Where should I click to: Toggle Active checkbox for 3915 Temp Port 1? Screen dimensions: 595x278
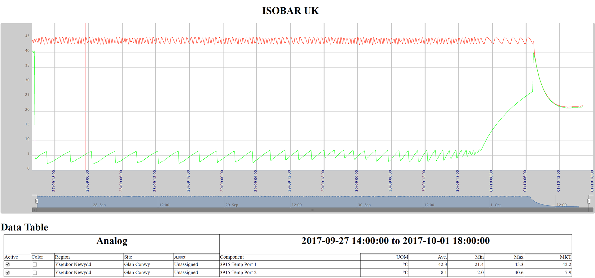(x=8, y=264)
